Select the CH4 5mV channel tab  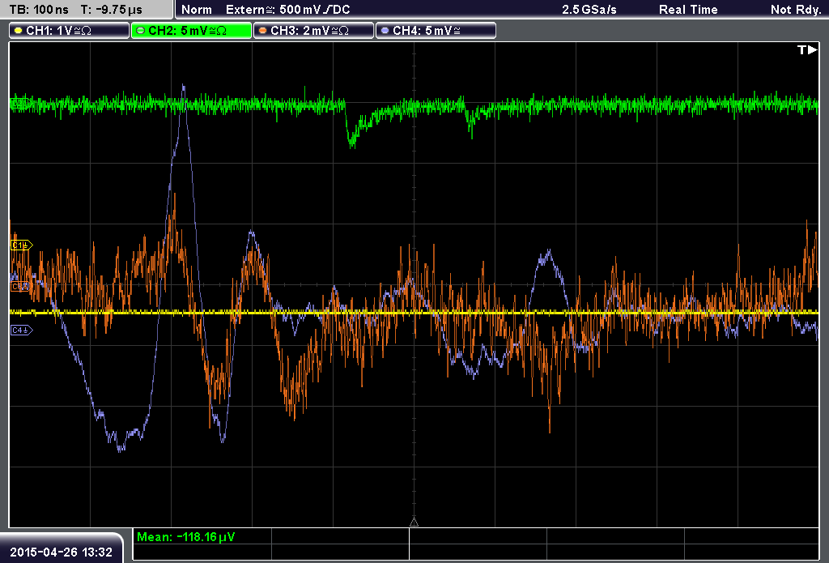click(x=436, y=31)
